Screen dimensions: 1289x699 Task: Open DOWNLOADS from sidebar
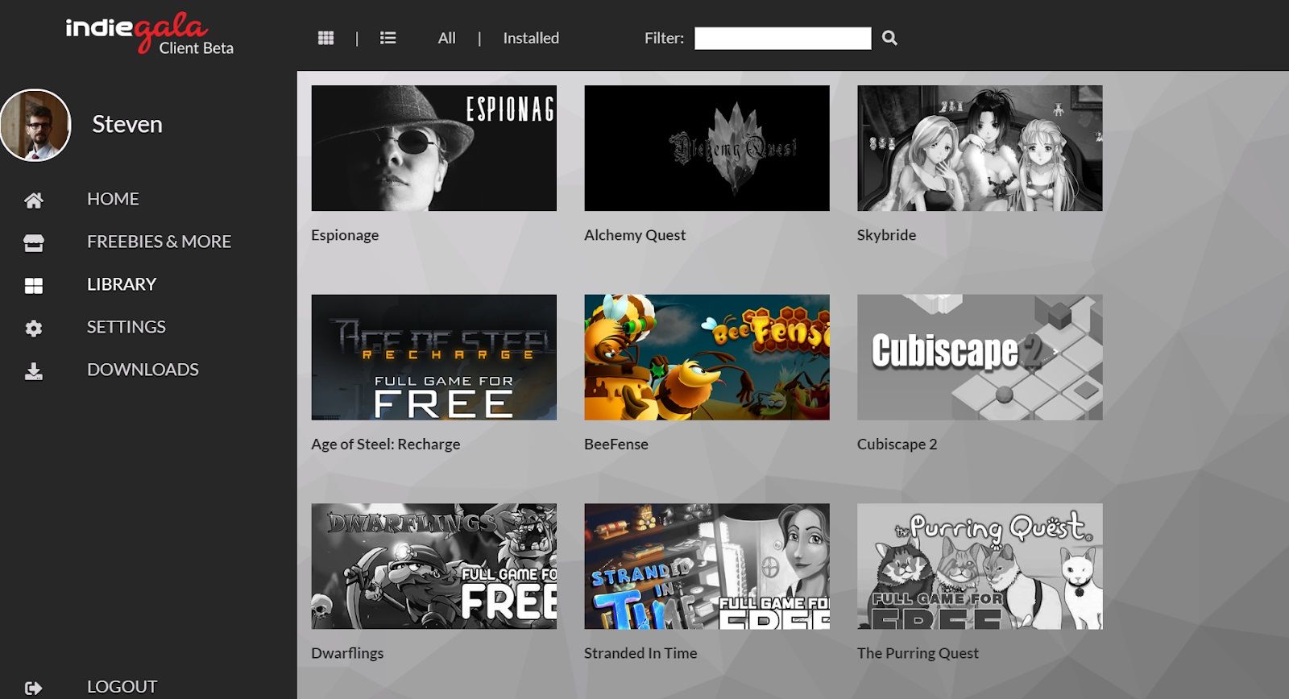[143, 370]
